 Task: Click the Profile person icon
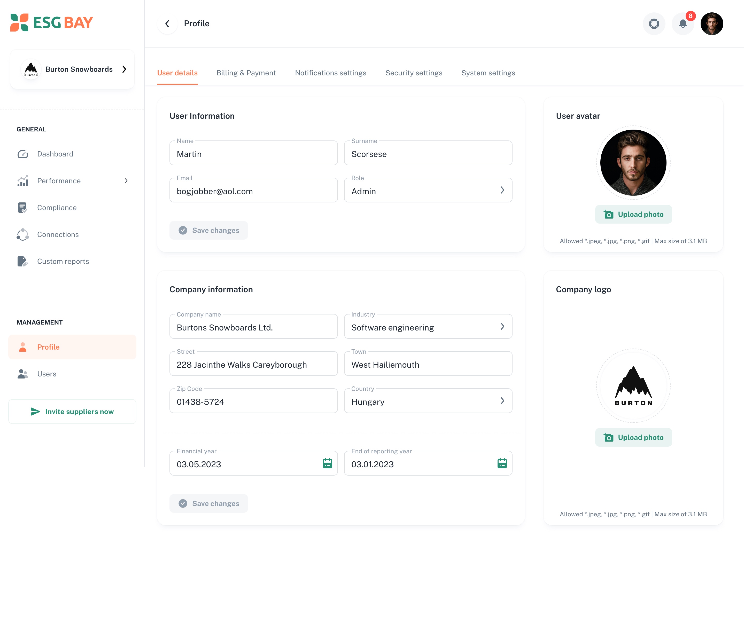click(x=23, y=347)
